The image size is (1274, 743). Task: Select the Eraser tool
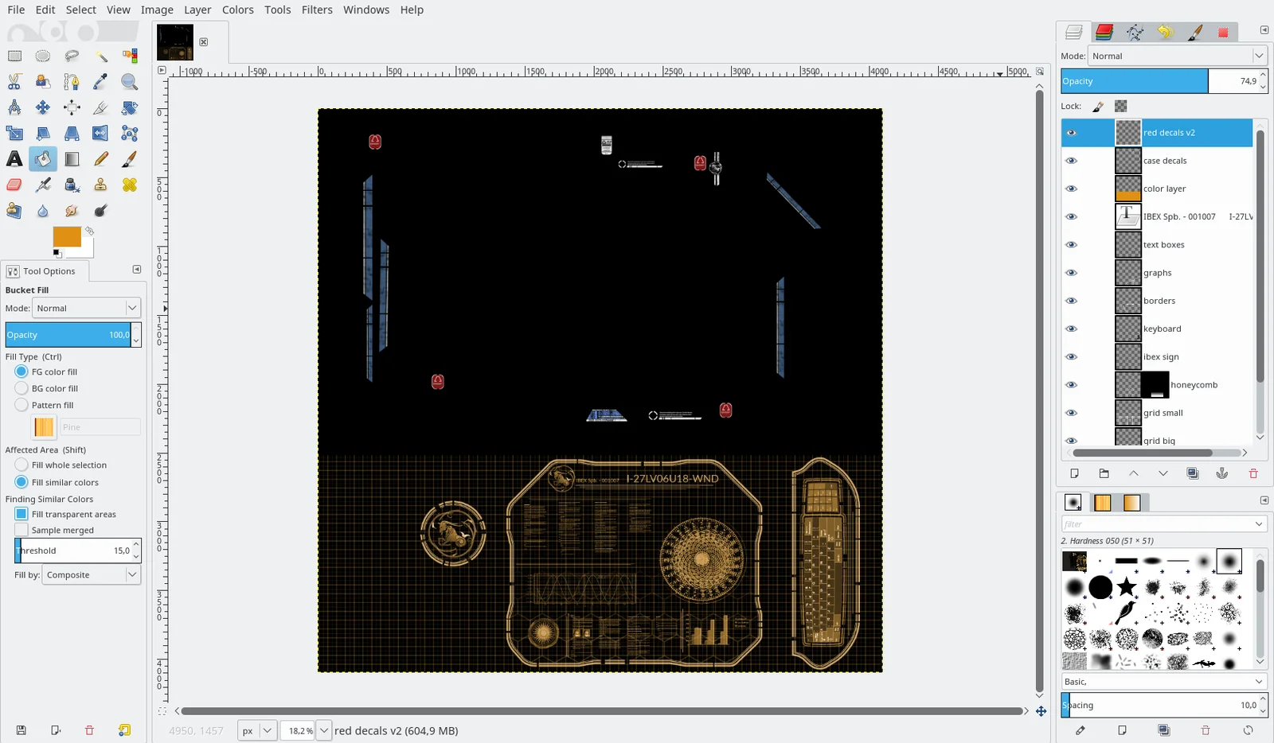coord(14,185)
